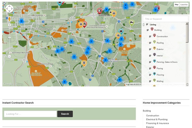Click the red TV map pin
192x128 pixels.
point(100,11)
